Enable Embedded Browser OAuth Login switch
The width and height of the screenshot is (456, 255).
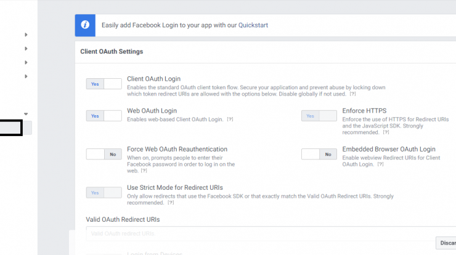[x=319, y=154]
